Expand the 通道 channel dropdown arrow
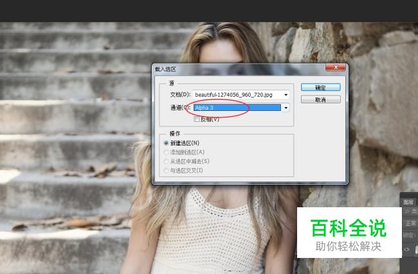 286,108
